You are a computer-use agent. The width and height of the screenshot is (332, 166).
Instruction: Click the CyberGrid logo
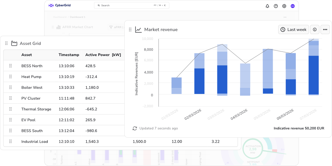59,6
